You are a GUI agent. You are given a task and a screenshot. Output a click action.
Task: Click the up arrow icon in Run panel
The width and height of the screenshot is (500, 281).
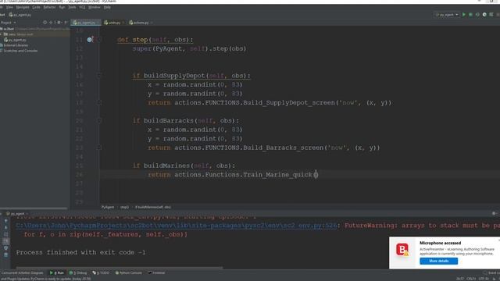(x=5, y=221)
